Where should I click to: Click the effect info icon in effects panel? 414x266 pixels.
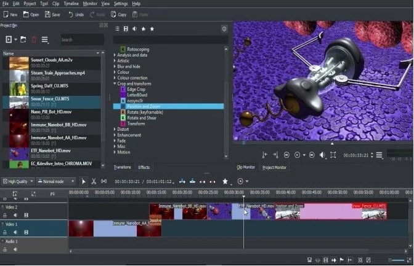[x=224, y=29]
